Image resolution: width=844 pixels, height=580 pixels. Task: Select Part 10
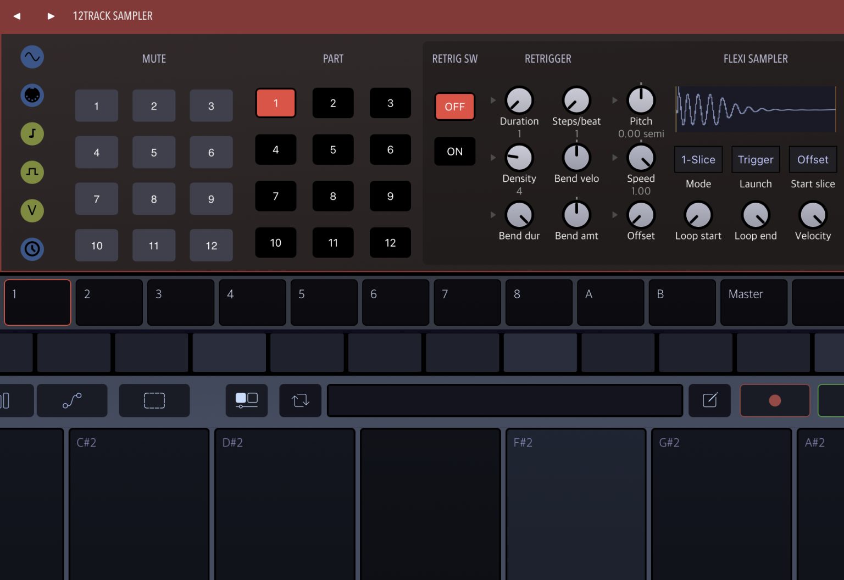tap(276, 243)
